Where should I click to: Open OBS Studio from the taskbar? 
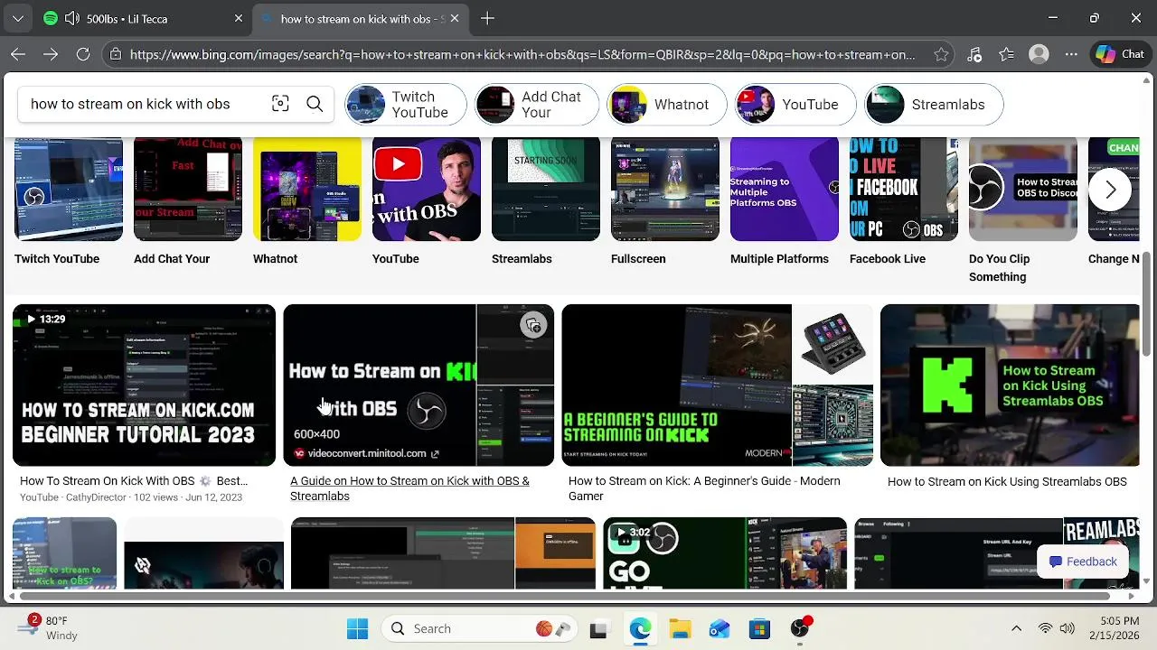[x=800, y=628]
